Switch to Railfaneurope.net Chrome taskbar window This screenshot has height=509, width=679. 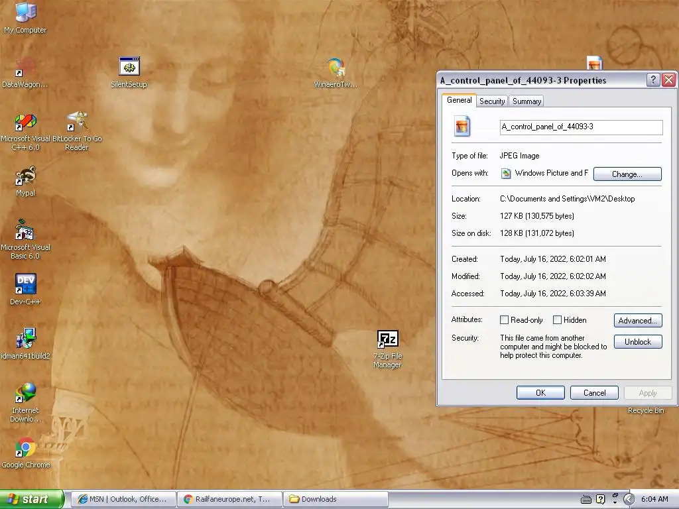pos(229,499)
